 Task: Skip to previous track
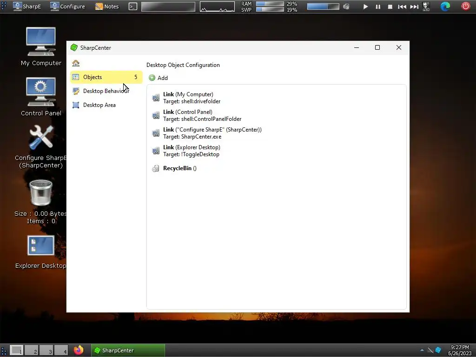402,7
